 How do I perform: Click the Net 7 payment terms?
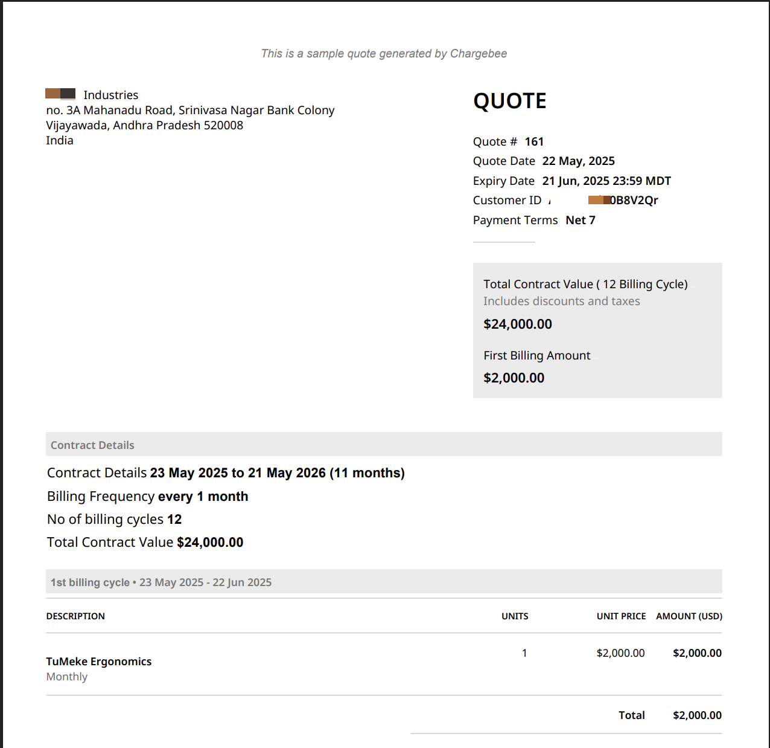tap(580, 221)
